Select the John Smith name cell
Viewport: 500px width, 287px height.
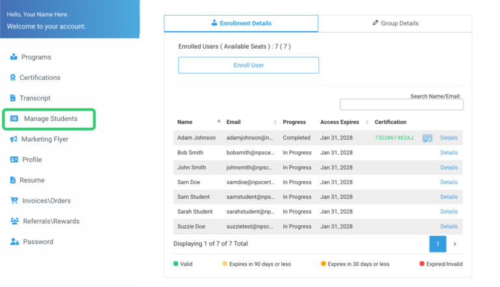click(x=191, y=168)
